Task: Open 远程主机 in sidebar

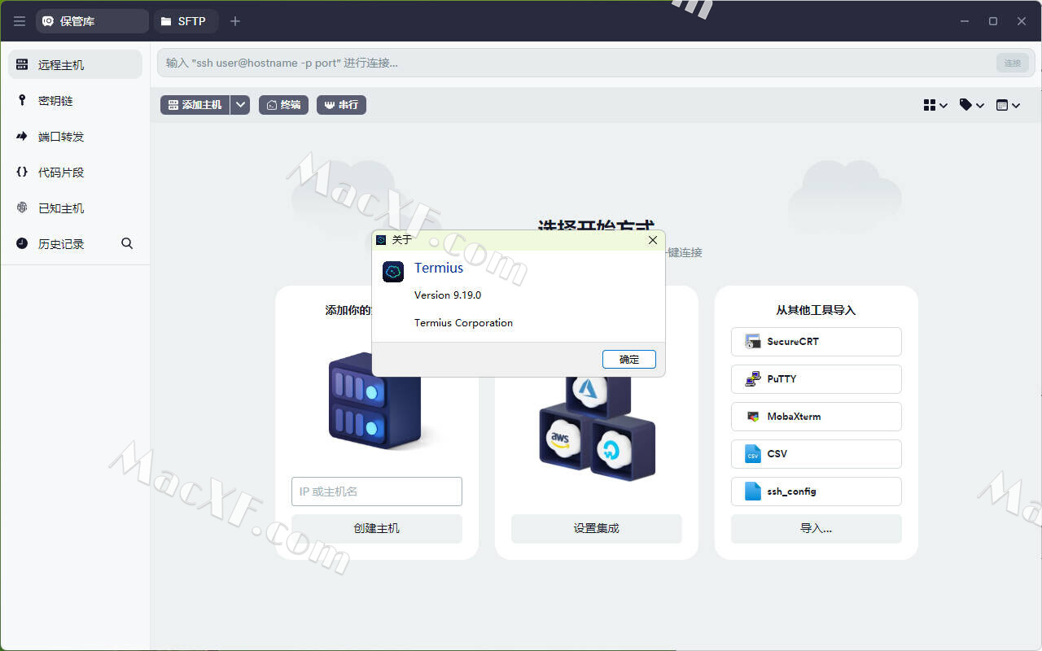Action: click(x=75, y=65)
